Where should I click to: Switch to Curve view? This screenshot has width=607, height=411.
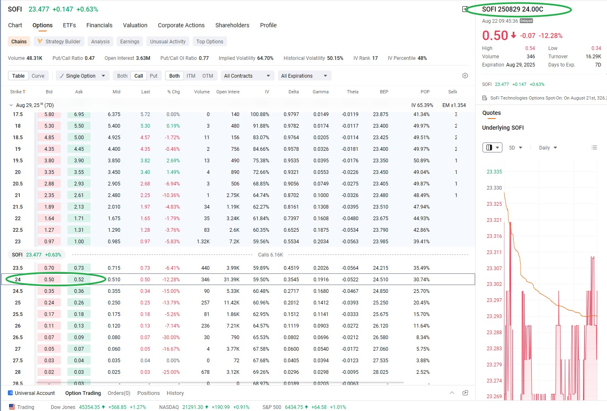tap(38, 76)
